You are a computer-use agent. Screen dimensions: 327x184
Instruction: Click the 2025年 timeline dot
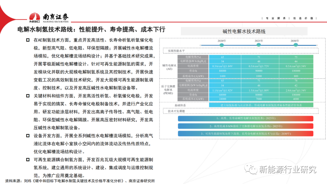(259, 45)
